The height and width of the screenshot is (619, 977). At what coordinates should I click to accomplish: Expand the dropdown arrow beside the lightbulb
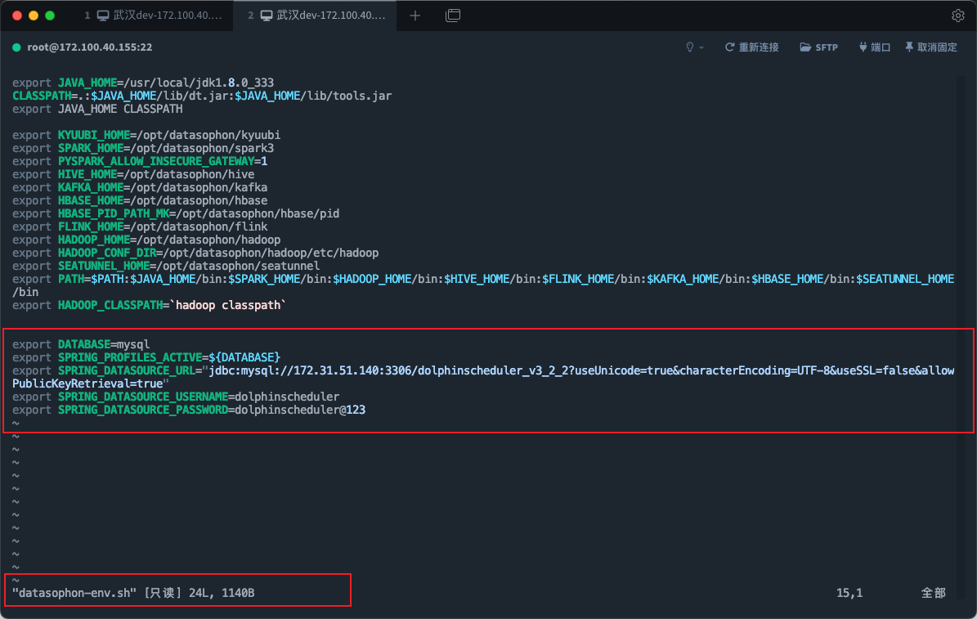[701, 47]
